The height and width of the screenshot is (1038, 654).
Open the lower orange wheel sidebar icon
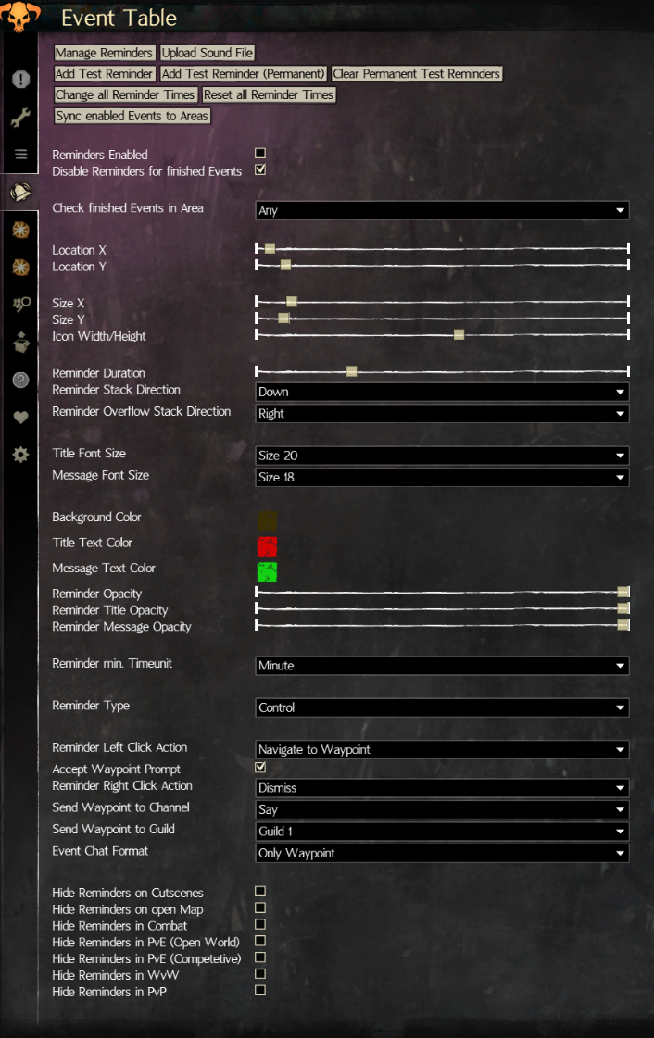tap(20, 267)
